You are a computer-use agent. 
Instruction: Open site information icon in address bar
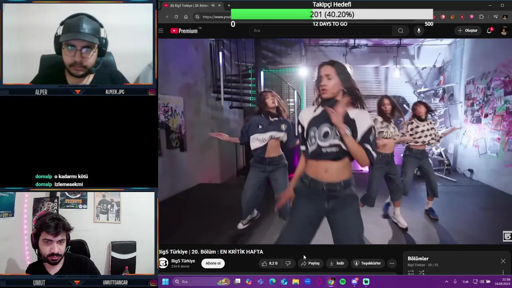click(197, 17)
